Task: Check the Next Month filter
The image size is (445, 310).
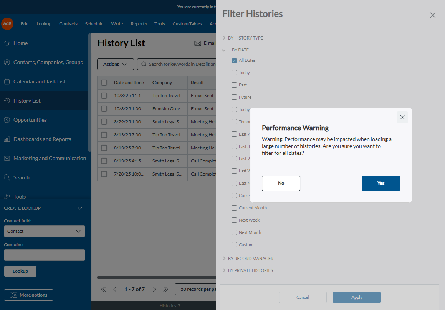Action: click(x=234, y=232)
